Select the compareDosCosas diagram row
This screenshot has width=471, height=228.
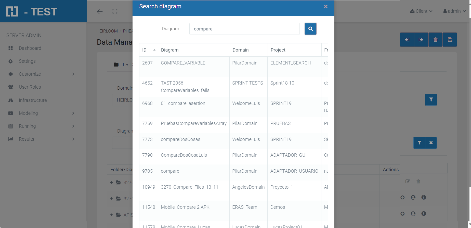pyautogui.click(x=180, y=139)
